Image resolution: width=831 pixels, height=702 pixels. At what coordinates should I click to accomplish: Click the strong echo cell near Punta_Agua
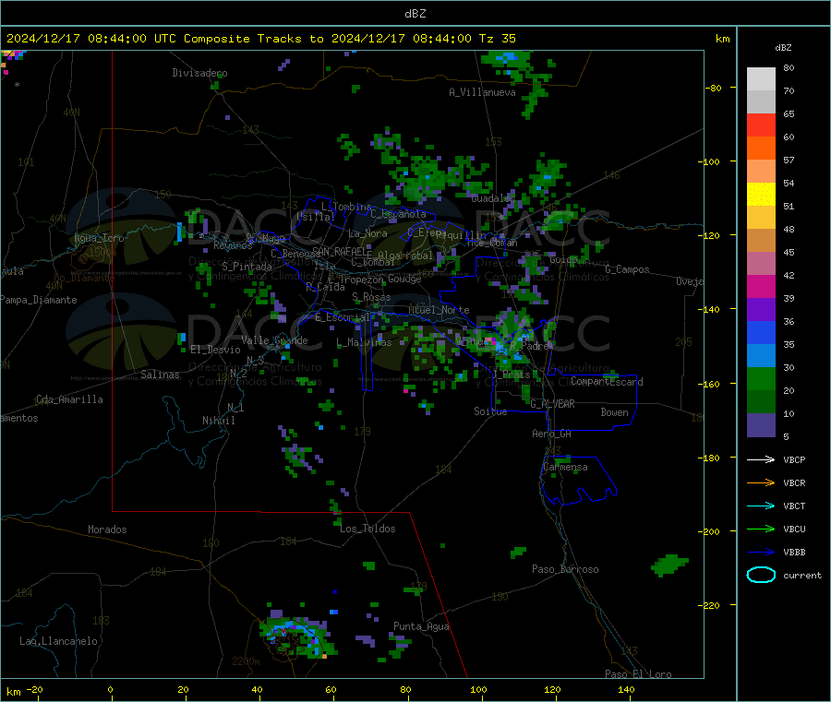296,636
